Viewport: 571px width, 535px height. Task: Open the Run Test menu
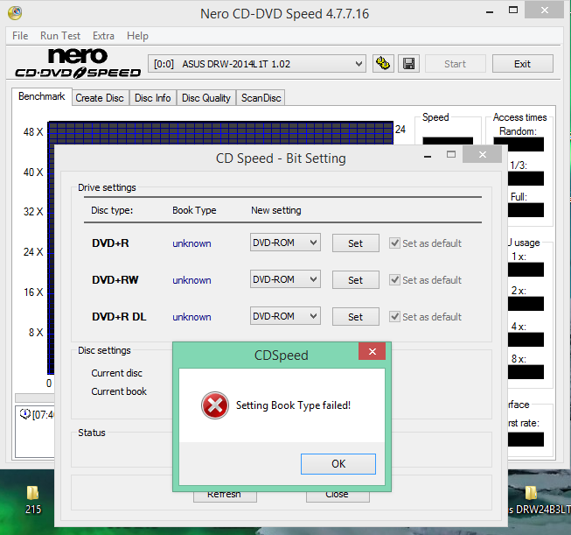(60, 36)
